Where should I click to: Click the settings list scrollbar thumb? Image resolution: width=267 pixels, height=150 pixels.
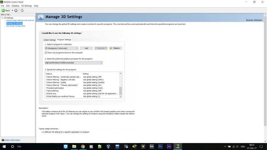pyautogui.click(x=120, y=91)
